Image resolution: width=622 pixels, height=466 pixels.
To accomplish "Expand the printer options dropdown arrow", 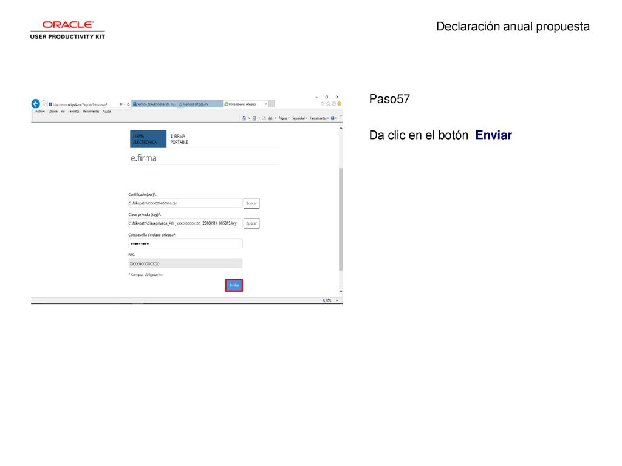I will click(275, 118).
